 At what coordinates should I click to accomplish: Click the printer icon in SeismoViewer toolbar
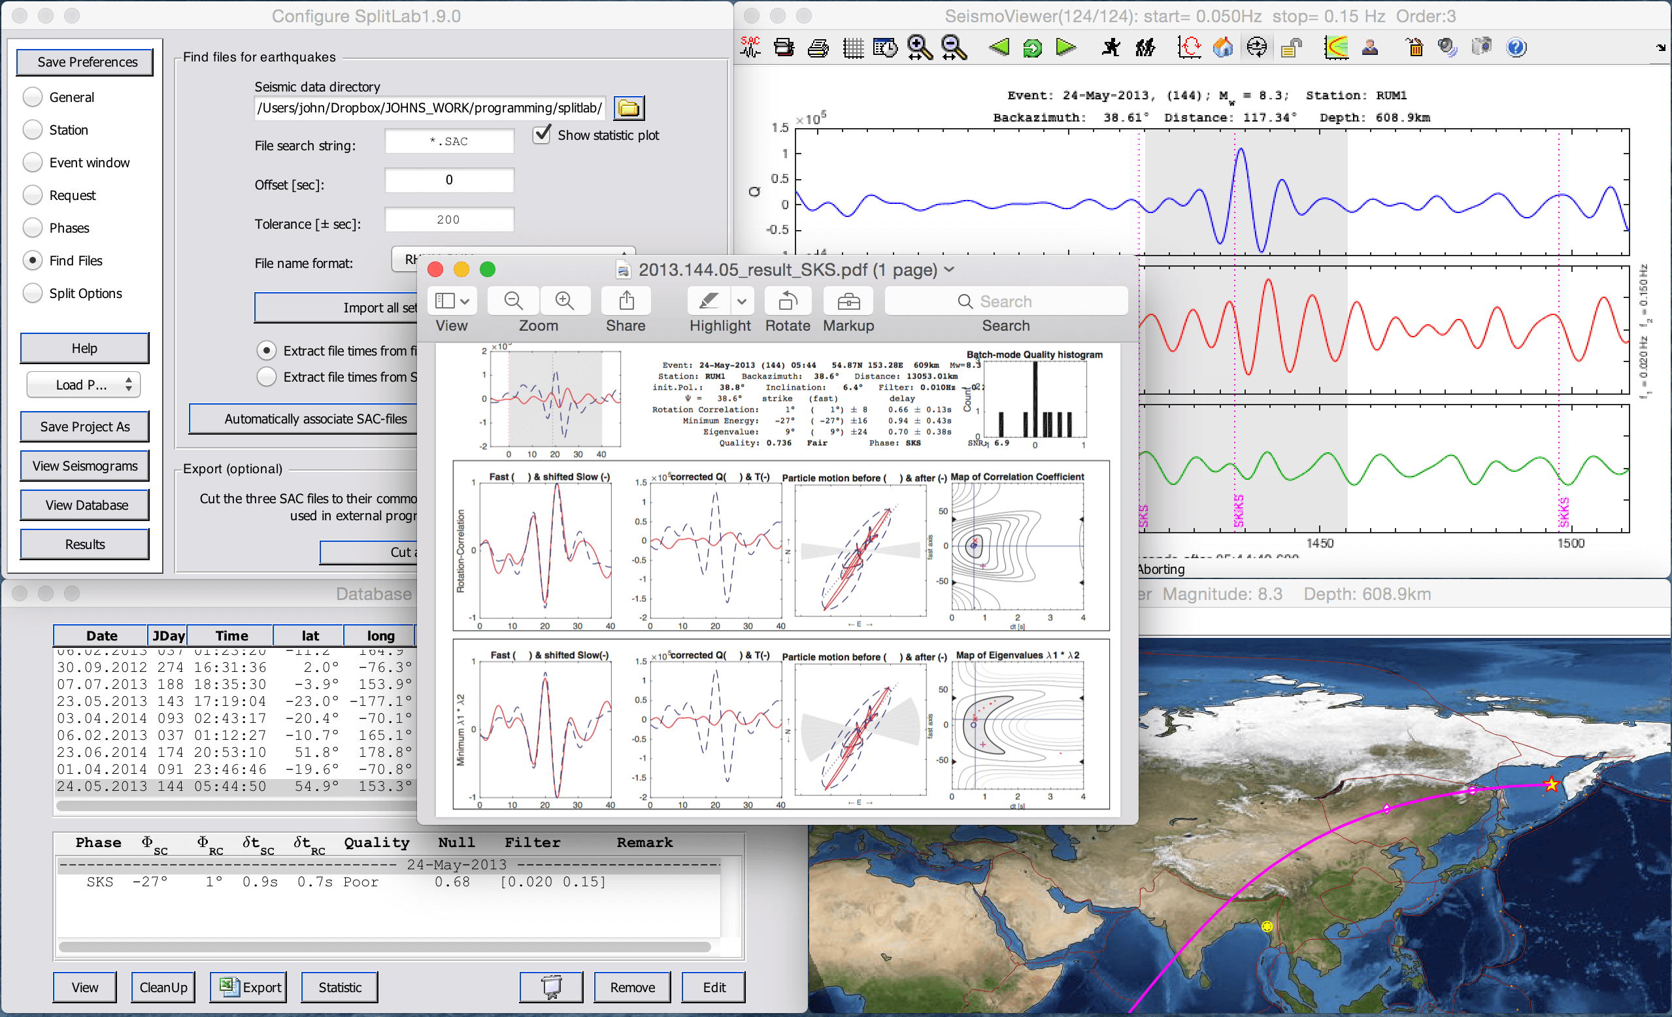tap(818, 48)
